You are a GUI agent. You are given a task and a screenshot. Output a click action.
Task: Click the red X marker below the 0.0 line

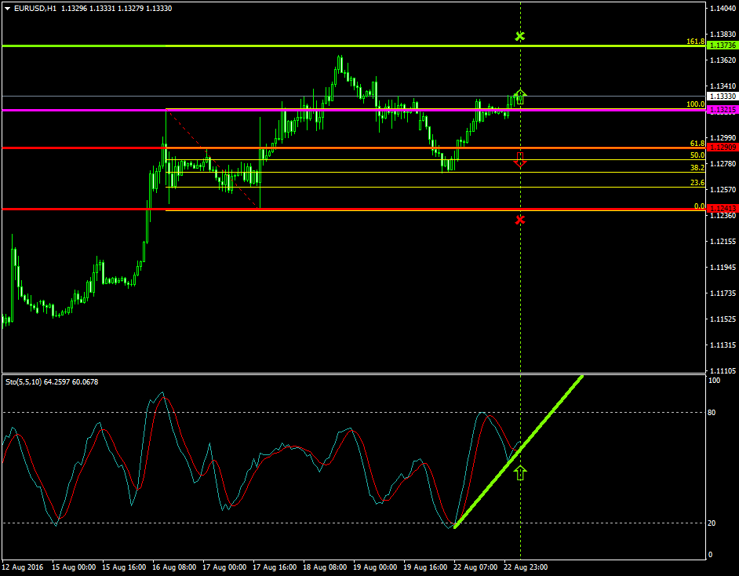[x=519, y=220]
